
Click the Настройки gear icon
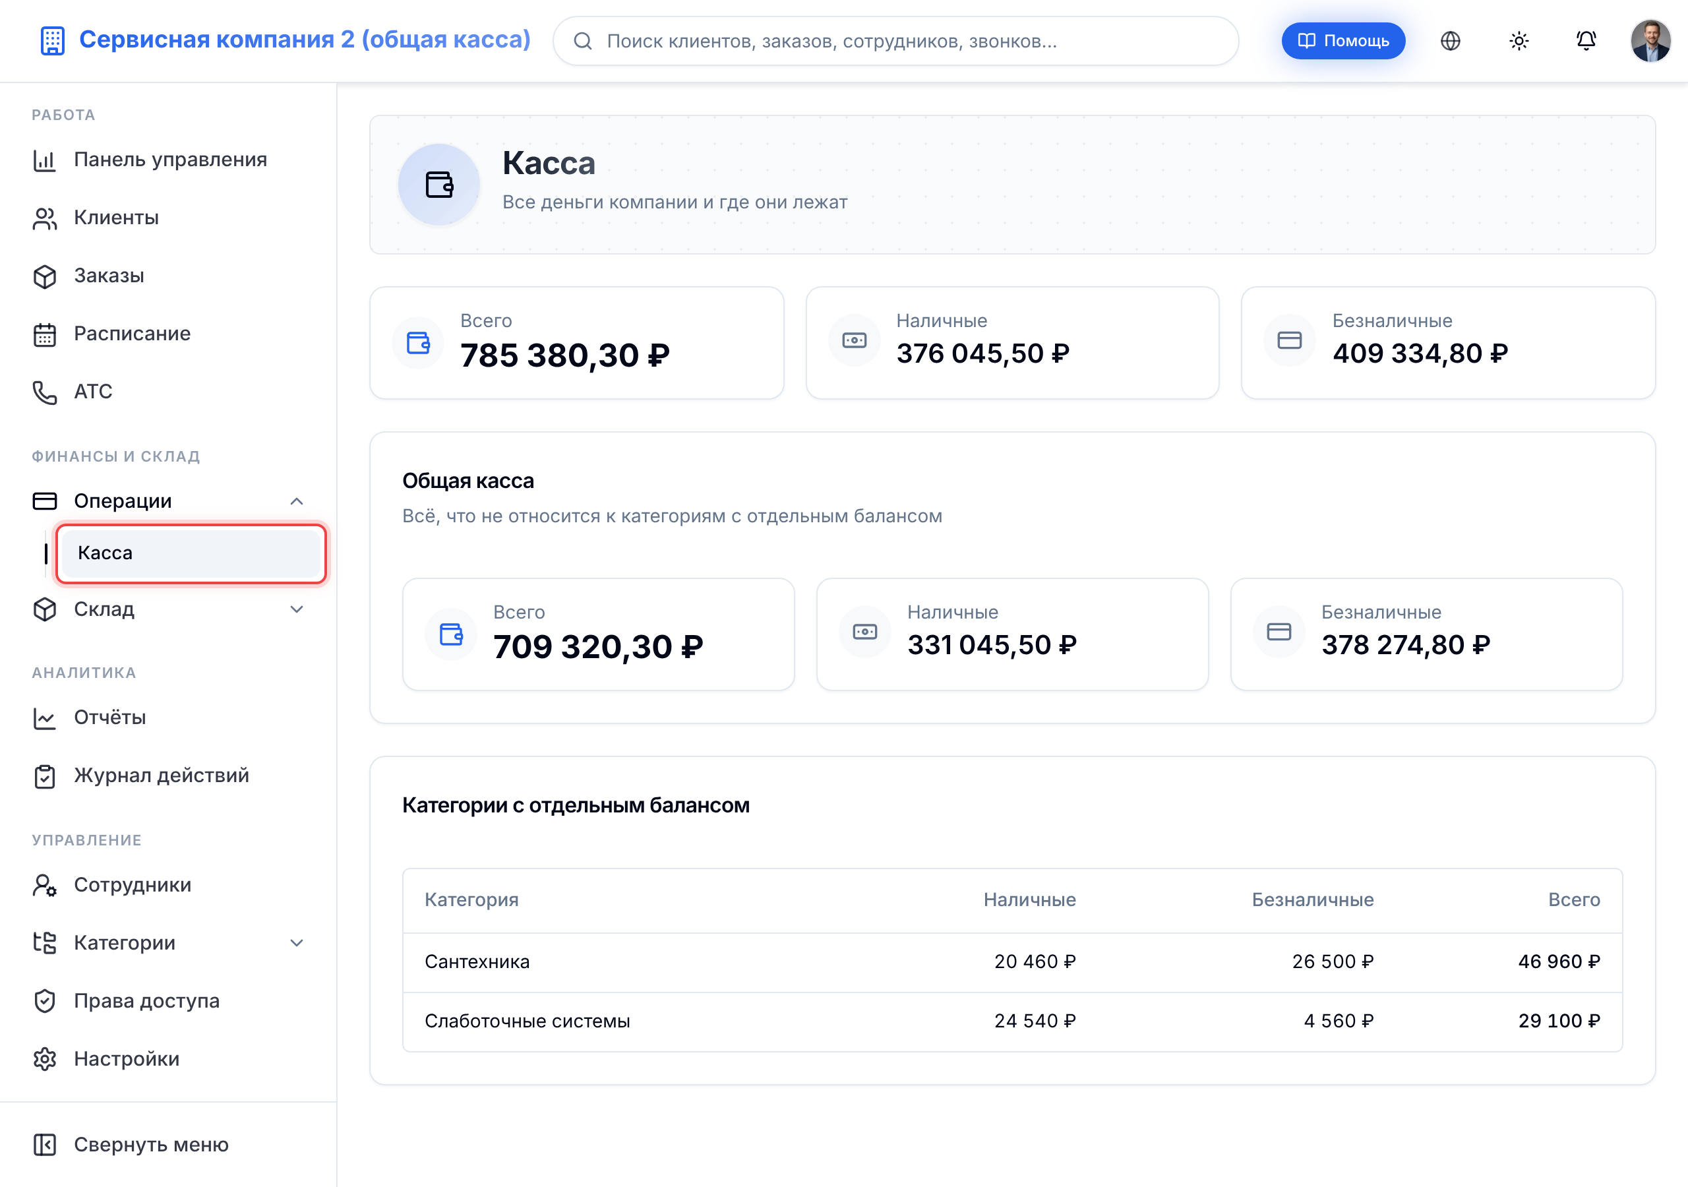45,1060
